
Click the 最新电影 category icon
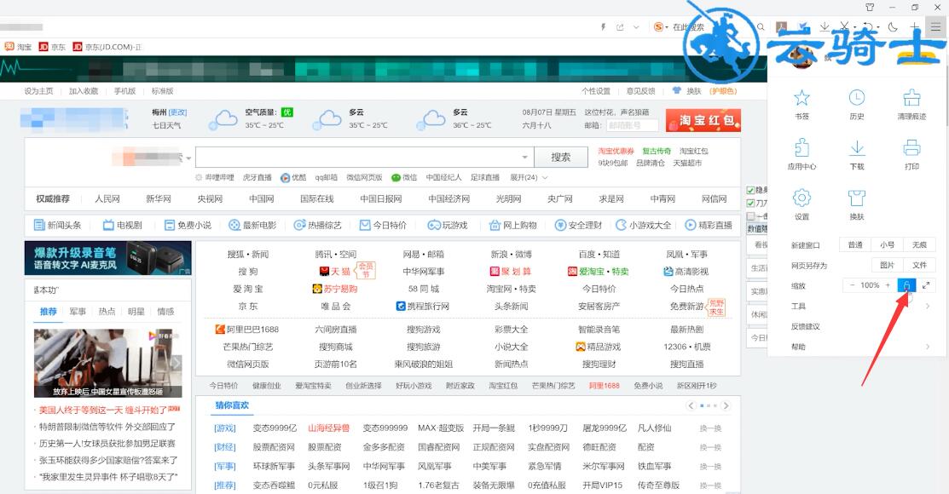(234, 225)
